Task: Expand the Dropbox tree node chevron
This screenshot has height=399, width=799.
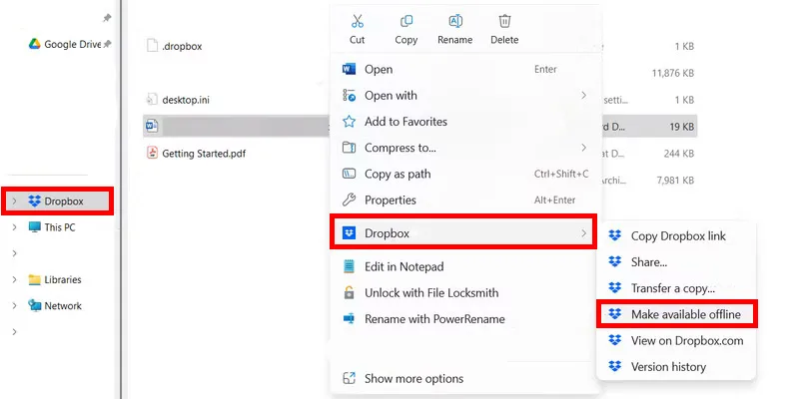Action: (14, 201)
